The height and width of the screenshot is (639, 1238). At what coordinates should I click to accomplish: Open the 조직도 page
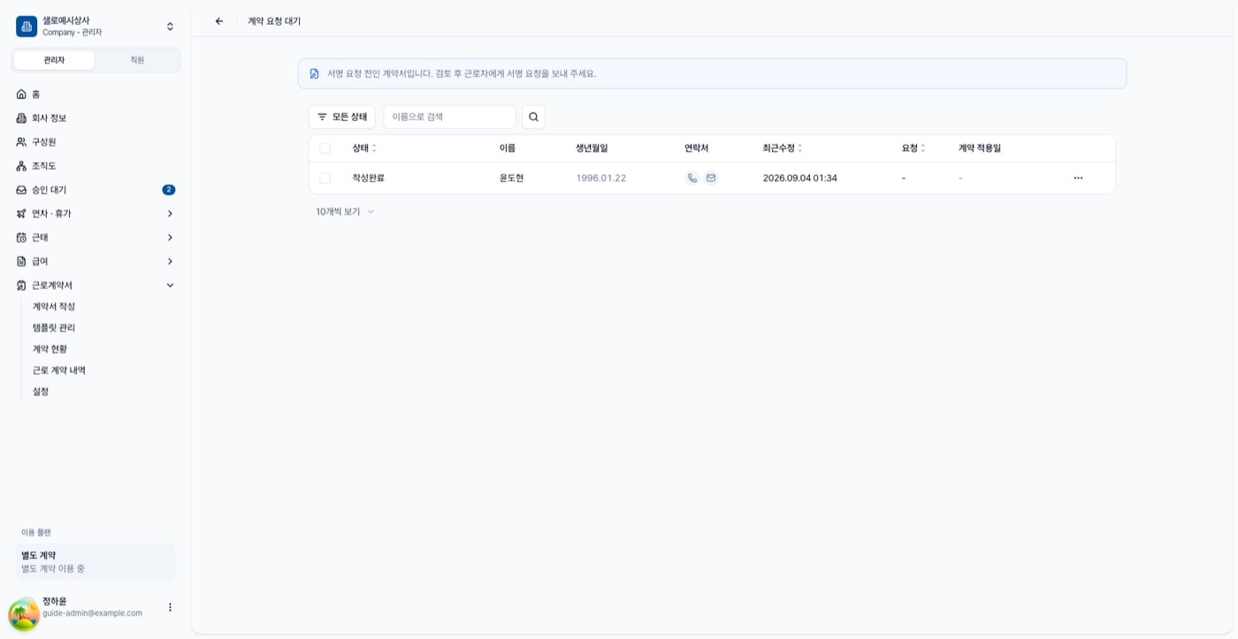tap(96, 165)
